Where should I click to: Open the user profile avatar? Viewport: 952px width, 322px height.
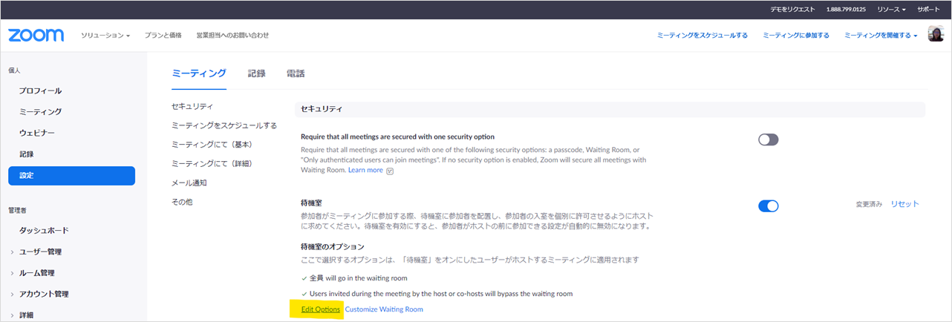[x=936, y=34]
